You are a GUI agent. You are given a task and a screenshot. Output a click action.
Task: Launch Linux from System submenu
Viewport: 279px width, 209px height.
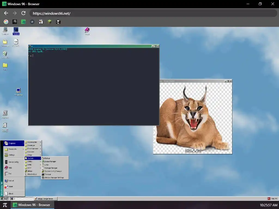pos(55,165)
